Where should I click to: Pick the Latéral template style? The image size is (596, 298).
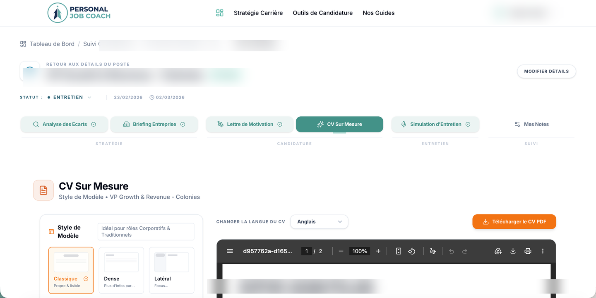pyautogui.click(x=171, y=270)
